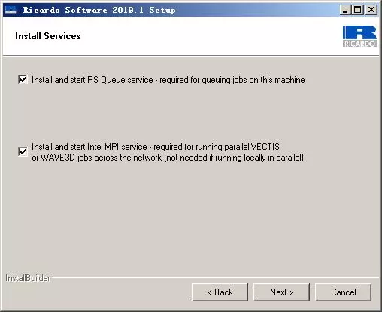Close the setup window with X
Image resolution: width=382 pixels, height=312 pixels.
(x=371, y=10)
